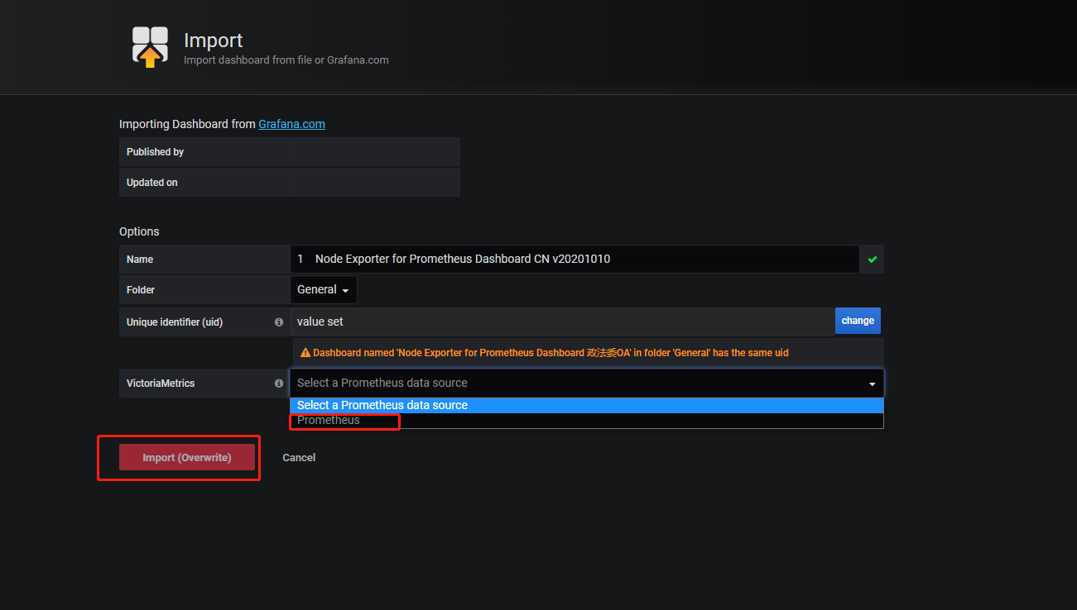1077x610 pixels.
Task: Click 'Import dashboard from file or Grafana.com' subtitle
Action: (x=286, y=60)
